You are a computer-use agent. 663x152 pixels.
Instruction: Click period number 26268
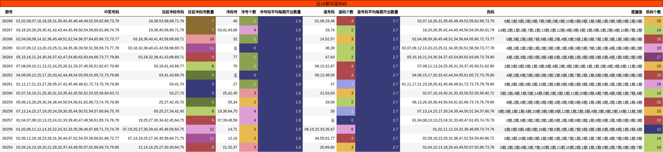7,21
